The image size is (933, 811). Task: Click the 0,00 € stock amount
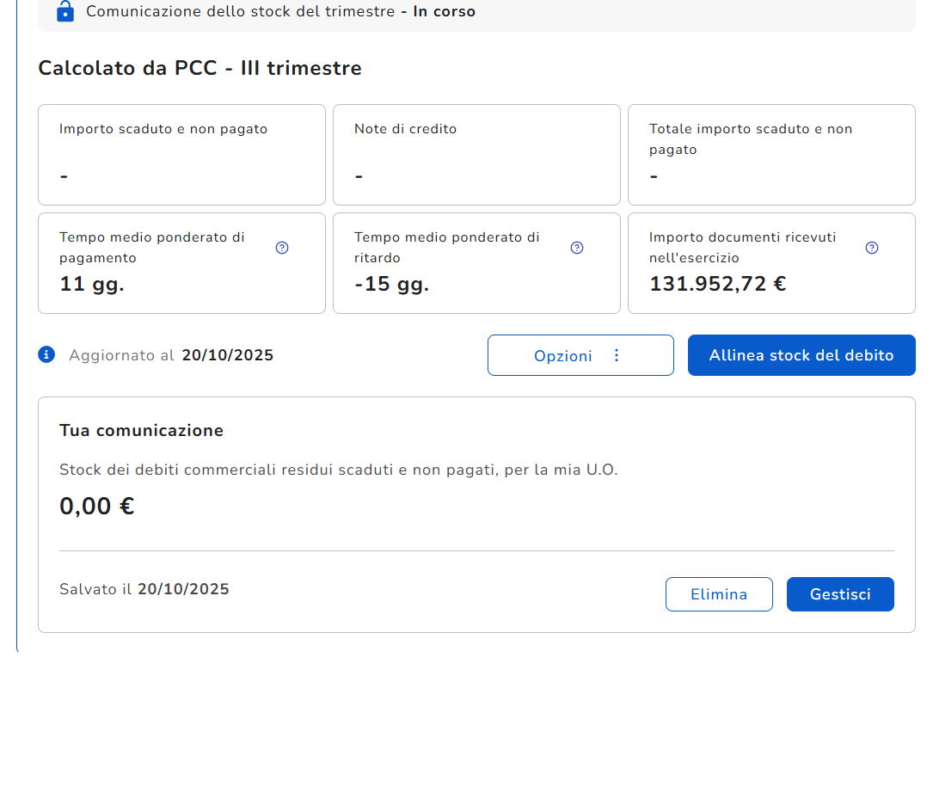(x=97, y=507)
